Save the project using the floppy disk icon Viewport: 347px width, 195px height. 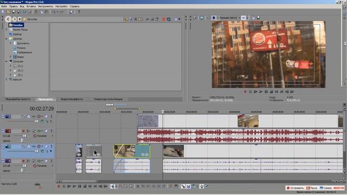14,12
